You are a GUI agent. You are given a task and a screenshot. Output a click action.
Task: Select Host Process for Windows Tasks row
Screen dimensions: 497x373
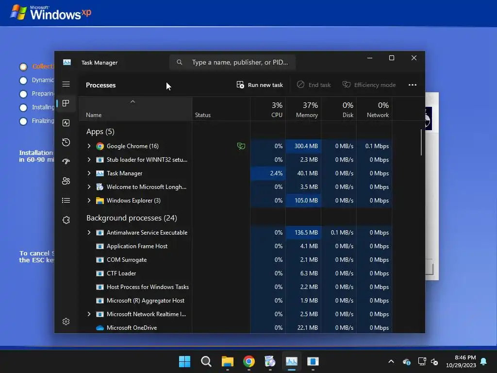coord(235,287)
